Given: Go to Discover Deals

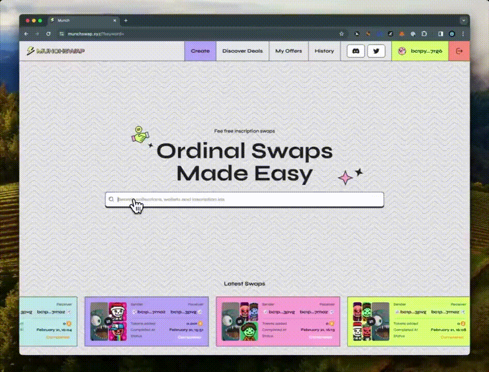Looking at the screenshot, I should coord(242,51).
